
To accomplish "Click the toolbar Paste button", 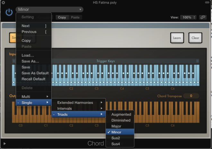I will (75, 17).
